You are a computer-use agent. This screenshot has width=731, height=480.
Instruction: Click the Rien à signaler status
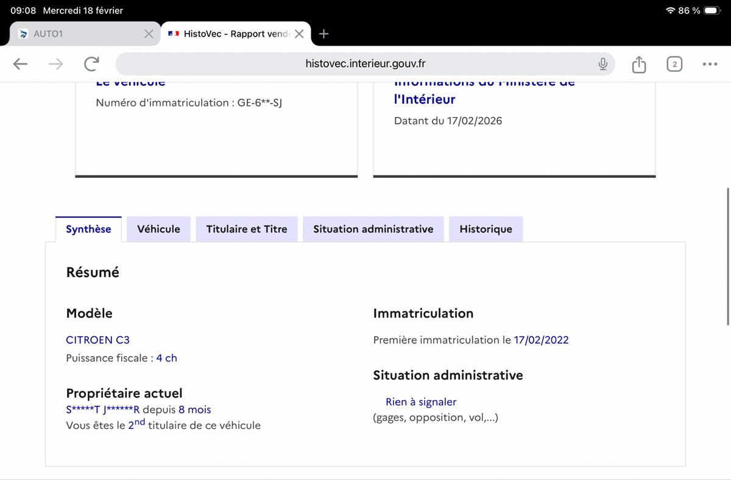pos(421,402)
